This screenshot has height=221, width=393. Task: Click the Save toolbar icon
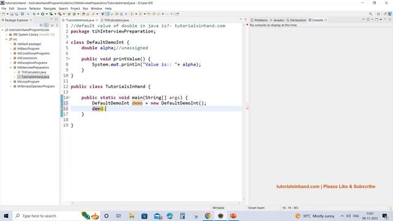tap(12, 14)
